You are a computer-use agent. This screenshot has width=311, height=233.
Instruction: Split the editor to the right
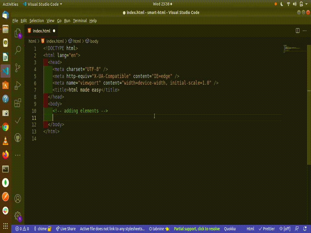point(297,31)
